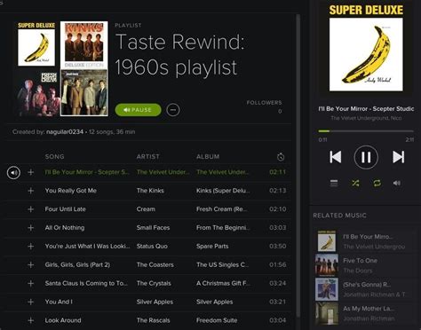Viewport: 421px width, 330px height.
Task: Click related banana thumbnail for I'll Be Your Mirror
Action: click(x=327, y=241)
